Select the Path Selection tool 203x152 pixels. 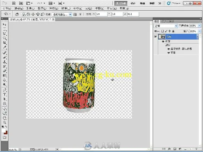coord(4,99)
